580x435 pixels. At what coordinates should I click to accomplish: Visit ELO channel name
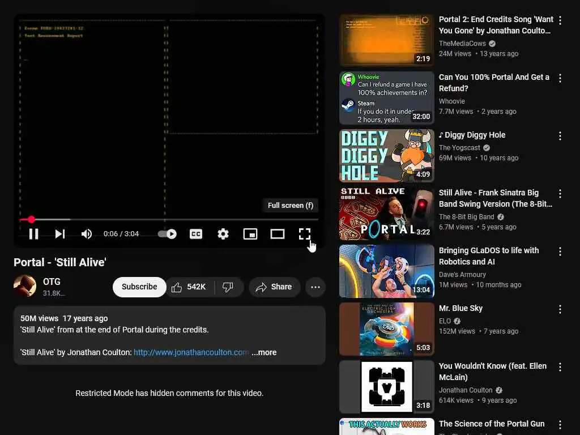[x=445, y=321]
